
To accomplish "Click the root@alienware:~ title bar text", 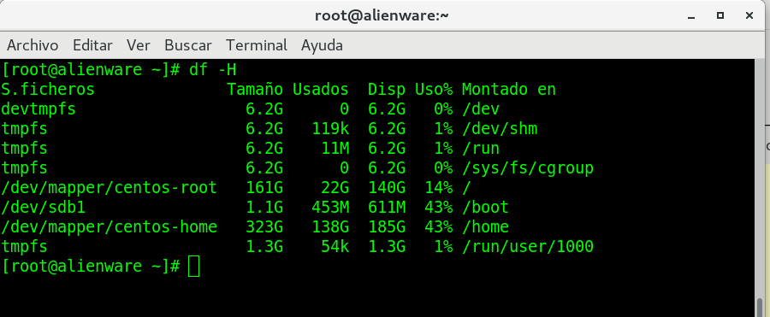I will (382, 15).
